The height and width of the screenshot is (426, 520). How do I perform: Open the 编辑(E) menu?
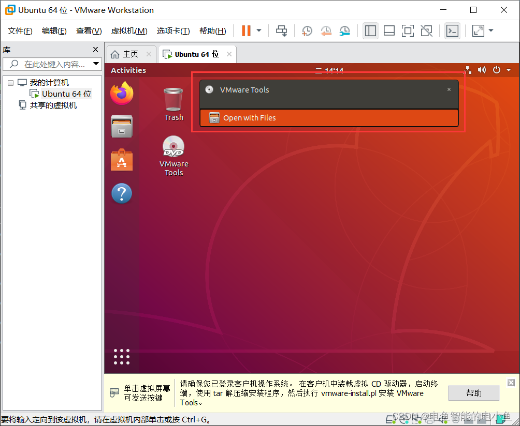54,31
